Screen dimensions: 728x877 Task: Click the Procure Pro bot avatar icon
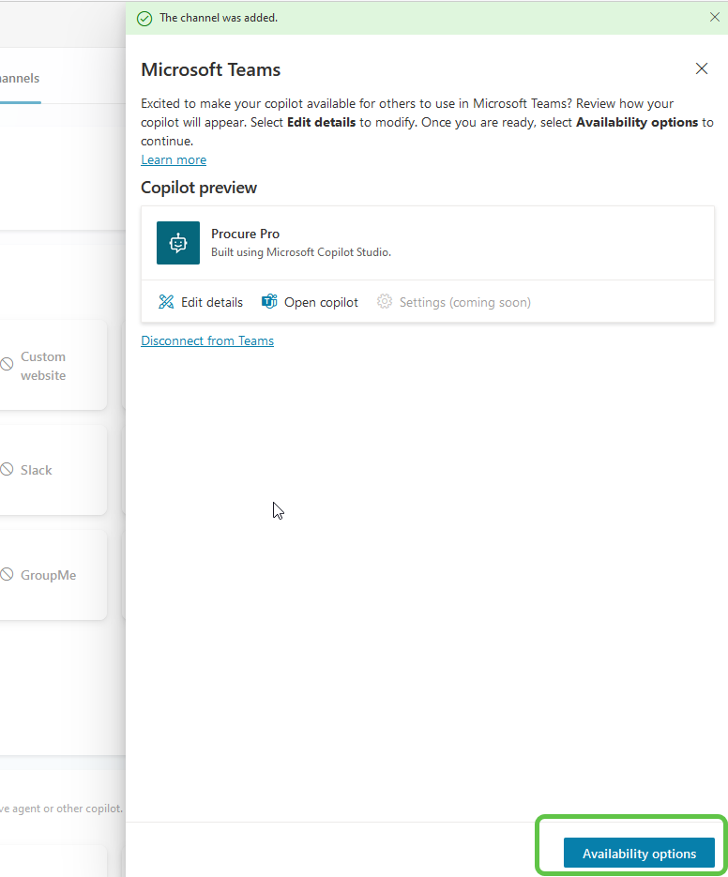click(178, 243)
